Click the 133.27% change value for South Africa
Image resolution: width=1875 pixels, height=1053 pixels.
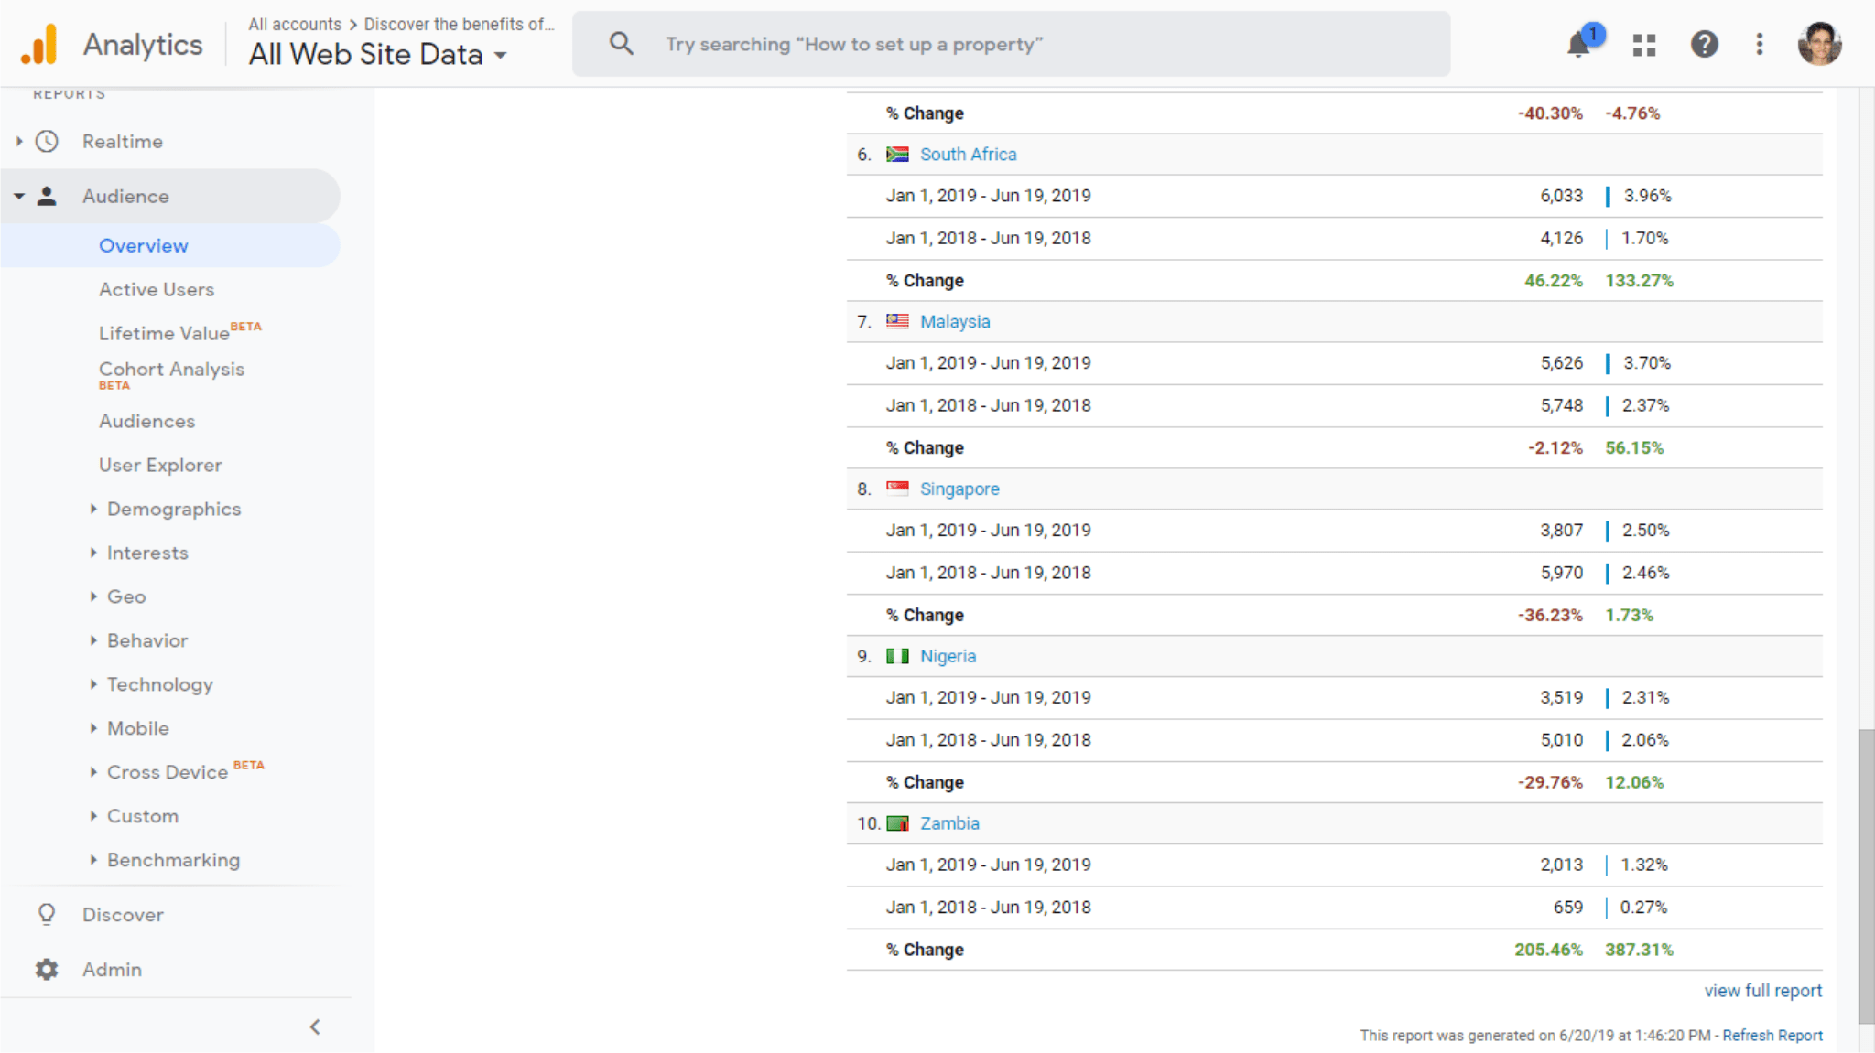click(1639, 281)
